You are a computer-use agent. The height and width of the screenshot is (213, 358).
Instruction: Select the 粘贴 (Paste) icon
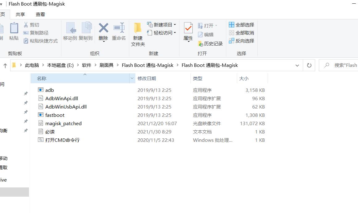pos(14,31)
